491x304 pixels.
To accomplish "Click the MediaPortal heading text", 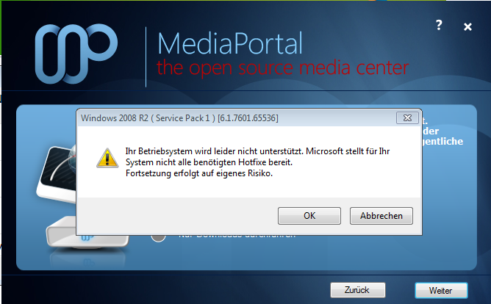I will 230,43.
